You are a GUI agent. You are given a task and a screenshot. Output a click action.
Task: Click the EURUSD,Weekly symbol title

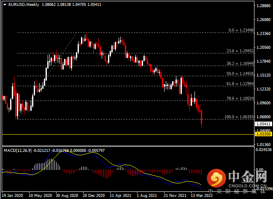click(x=24, y=5)
